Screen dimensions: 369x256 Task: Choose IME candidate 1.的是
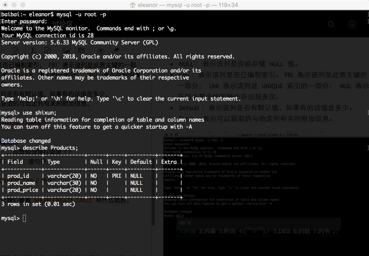[x=188, y=231]
